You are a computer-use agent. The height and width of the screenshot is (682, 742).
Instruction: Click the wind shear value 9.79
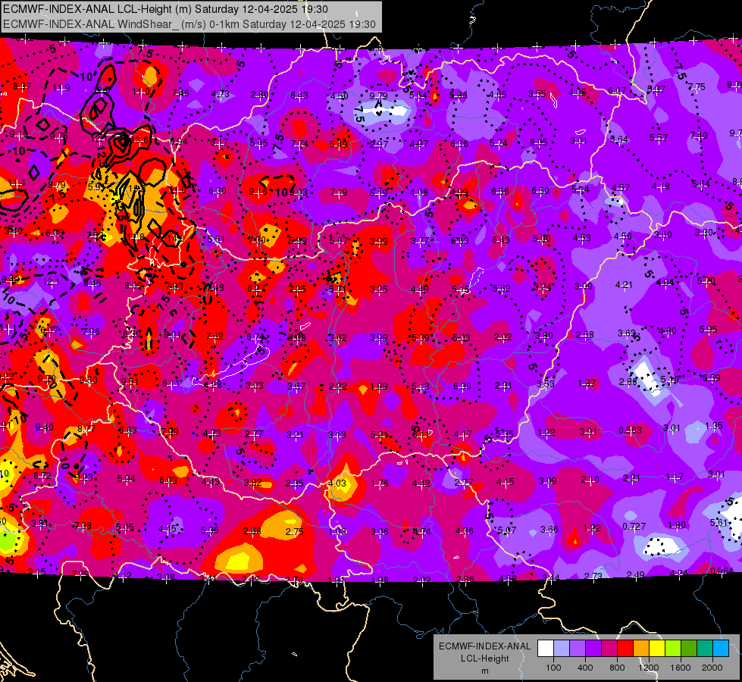pyautogui.click(x=378, y=96)
